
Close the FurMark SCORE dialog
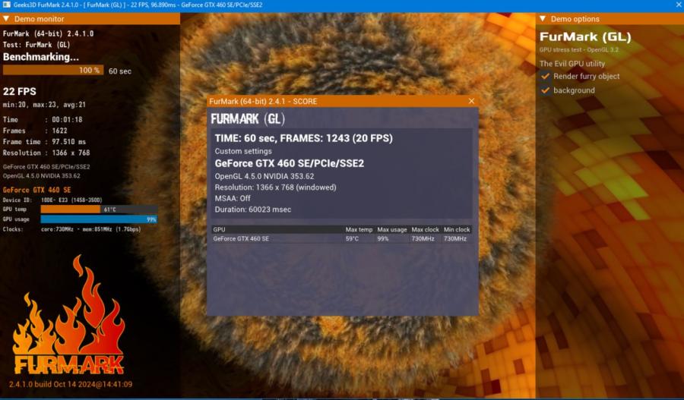471,101
